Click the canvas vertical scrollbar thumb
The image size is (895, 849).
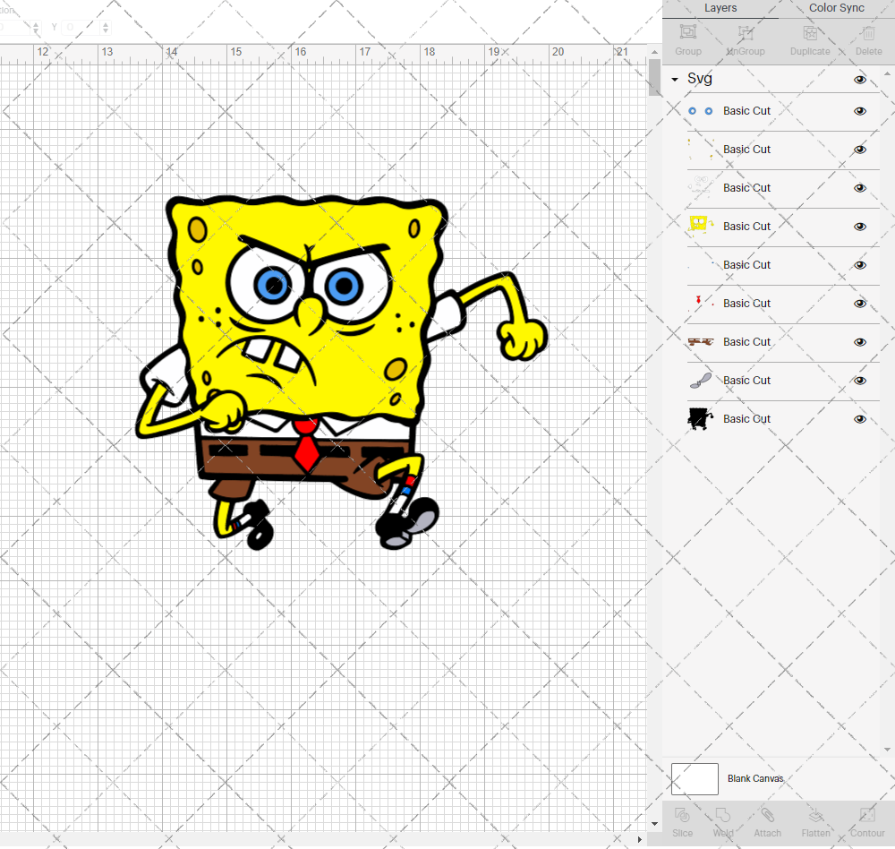tap(654, 77)
